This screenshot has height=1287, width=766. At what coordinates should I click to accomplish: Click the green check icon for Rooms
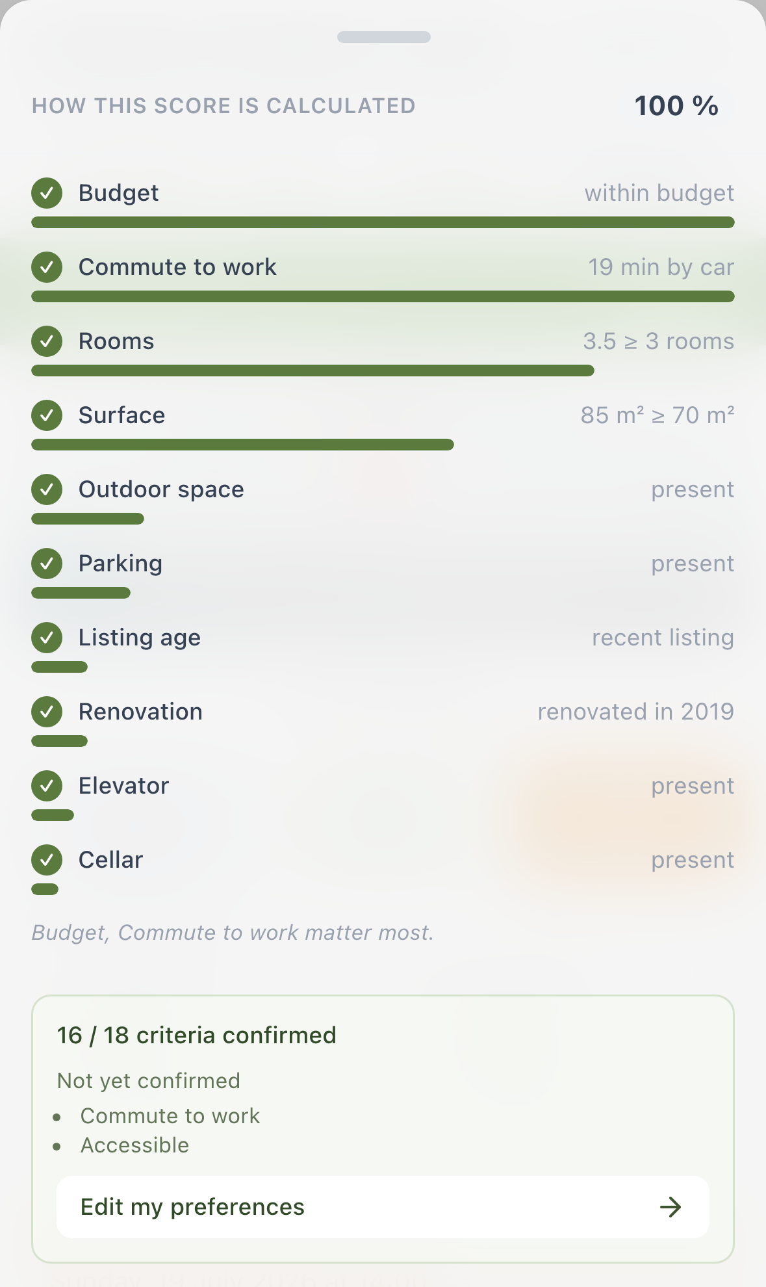point(47,341)
